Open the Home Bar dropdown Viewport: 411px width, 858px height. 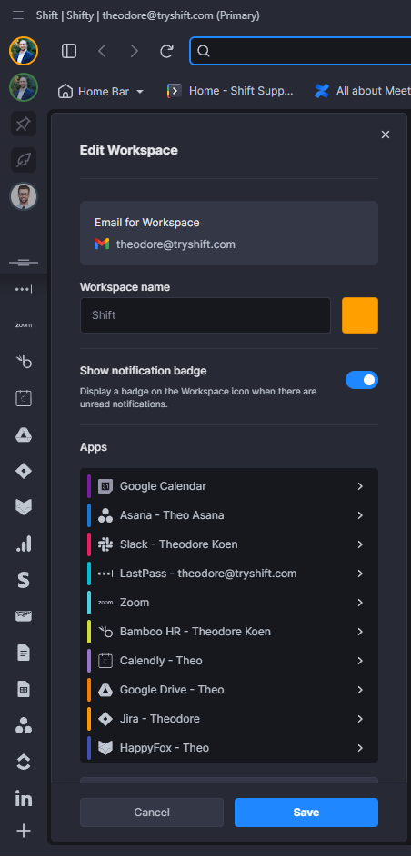pyautogui.click(x=101, y=92)
